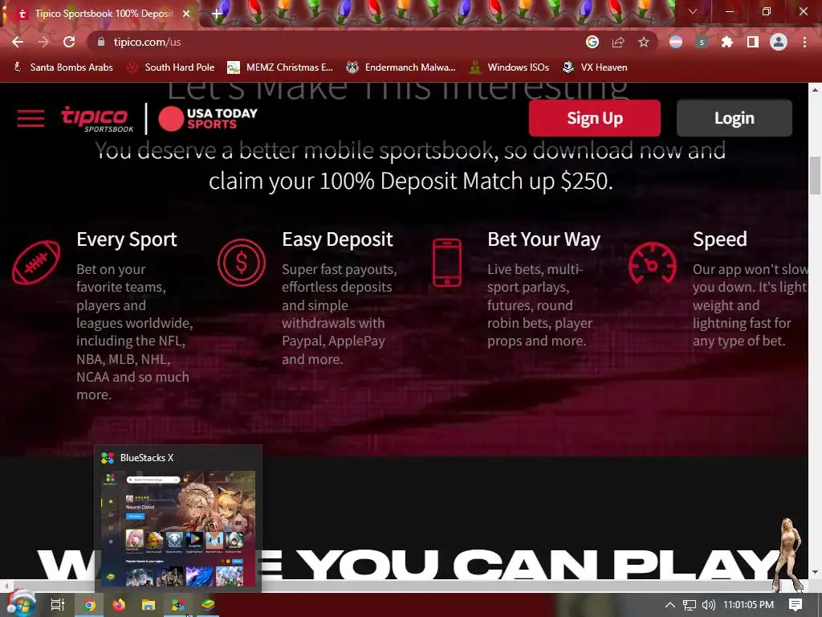Open the notification center icon
The height and width of the screenshot is (617, 822).
[796, 605]
